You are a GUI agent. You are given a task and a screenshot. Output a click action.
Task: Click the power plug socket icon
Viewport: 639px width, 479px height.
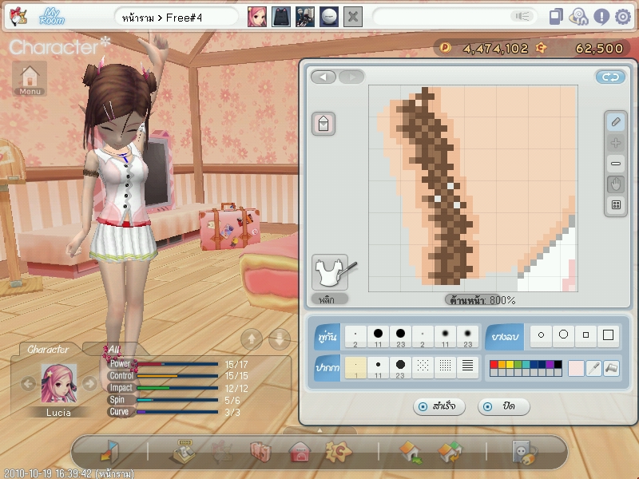coord(525,452)
